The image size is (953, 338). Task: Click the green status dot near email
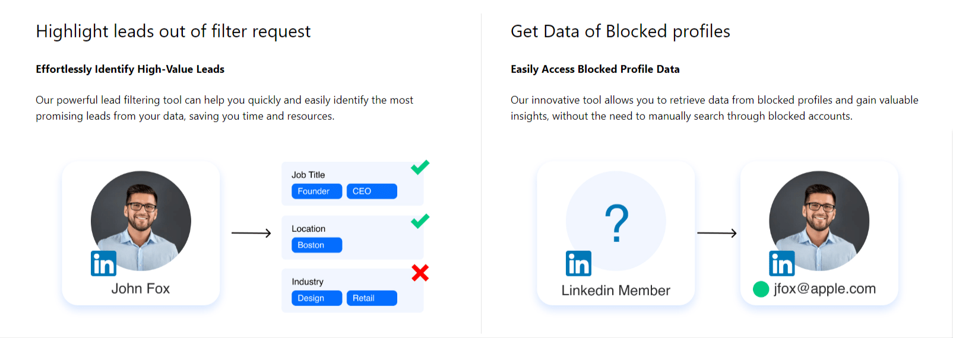point(761,289)
